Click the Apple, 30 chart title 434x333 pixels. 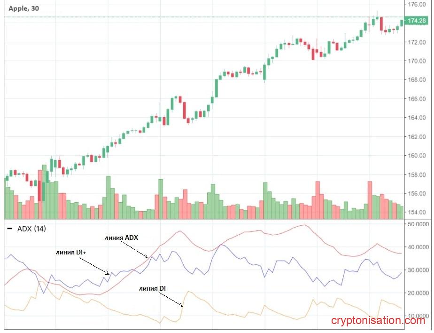24,8
